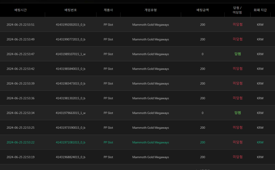Select bet number 41431968824015_0_b
The height and width of the screenshot is (170, 275).
70,157
